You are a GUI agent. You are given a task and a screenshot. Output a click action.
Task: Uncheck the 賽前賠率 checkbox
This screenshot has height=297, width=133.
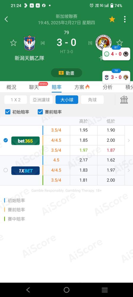click(40, 112)
